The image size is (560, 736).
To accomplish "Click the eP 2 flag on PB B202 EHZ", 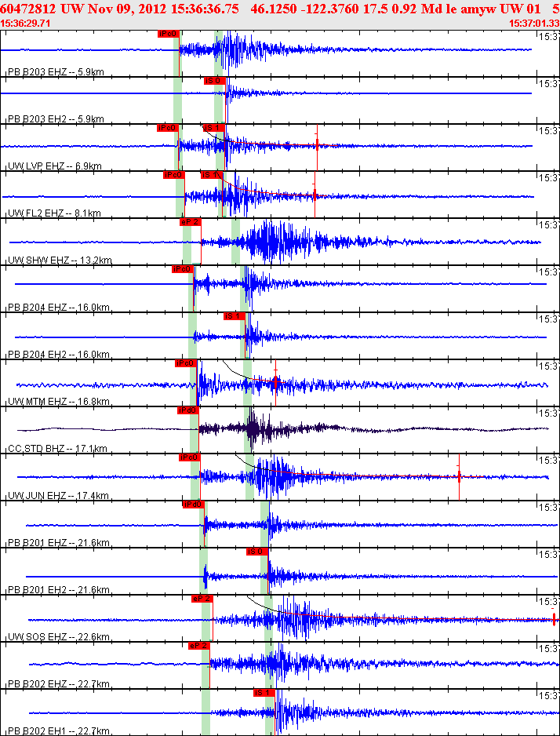I will [199, 646].
